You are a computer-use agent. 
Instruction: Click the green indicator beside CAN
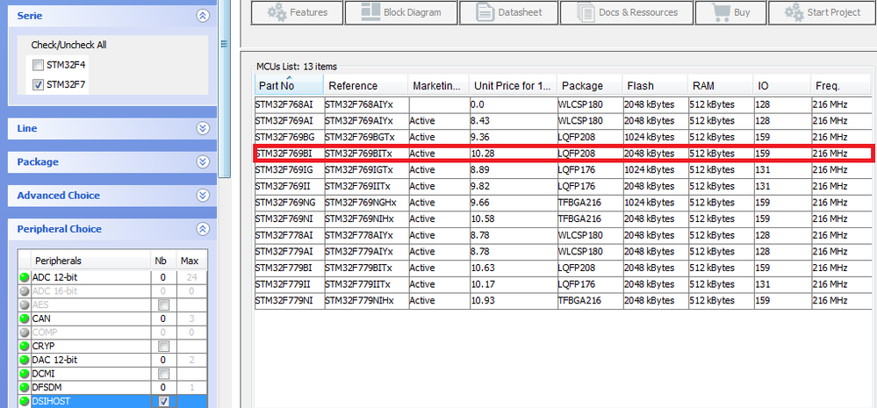[x=24, y=319]
